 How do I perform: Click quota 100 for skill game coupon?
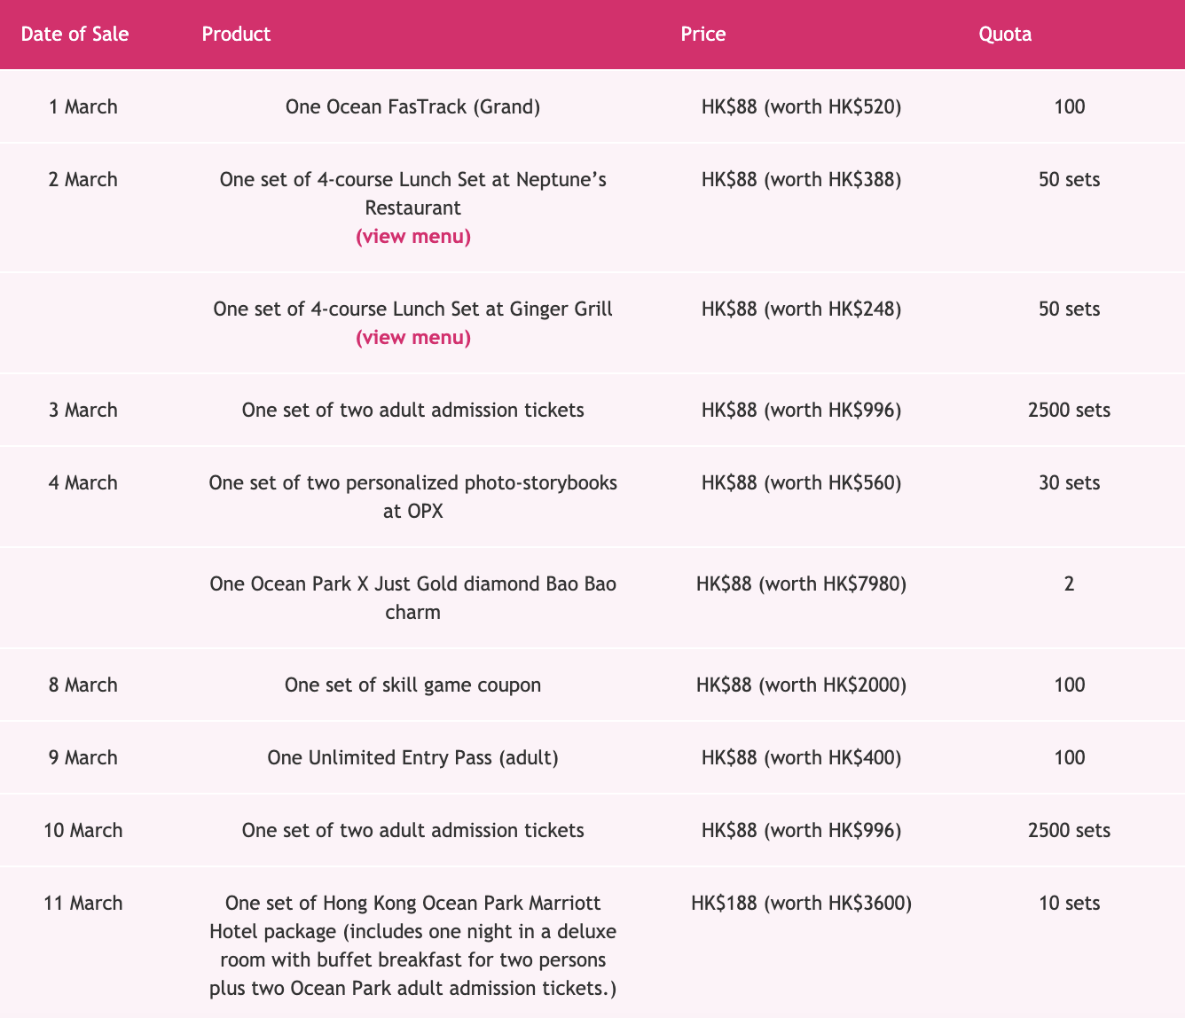(1070, 685)
